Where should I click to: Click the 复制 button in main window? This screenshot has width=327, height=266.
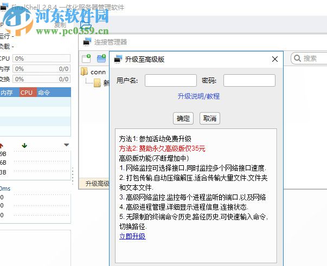pos(60,25)
